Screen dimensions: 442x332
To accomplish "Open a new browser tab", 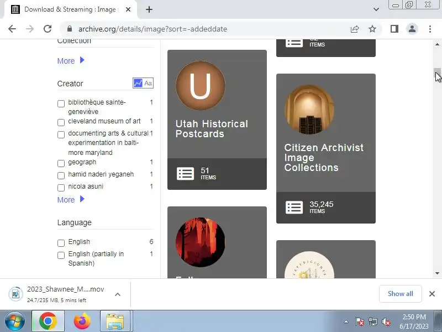I will pos(149,9).
